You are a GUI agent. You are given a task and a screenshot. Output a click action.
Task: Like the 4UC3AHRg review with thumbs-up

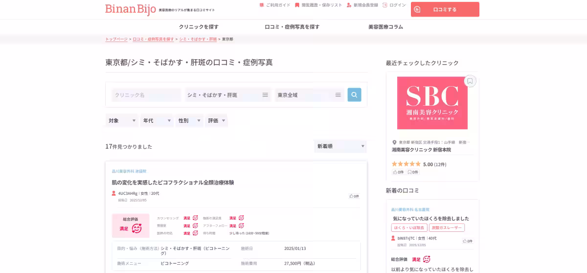pyautogui.click(x=354, y=196)
